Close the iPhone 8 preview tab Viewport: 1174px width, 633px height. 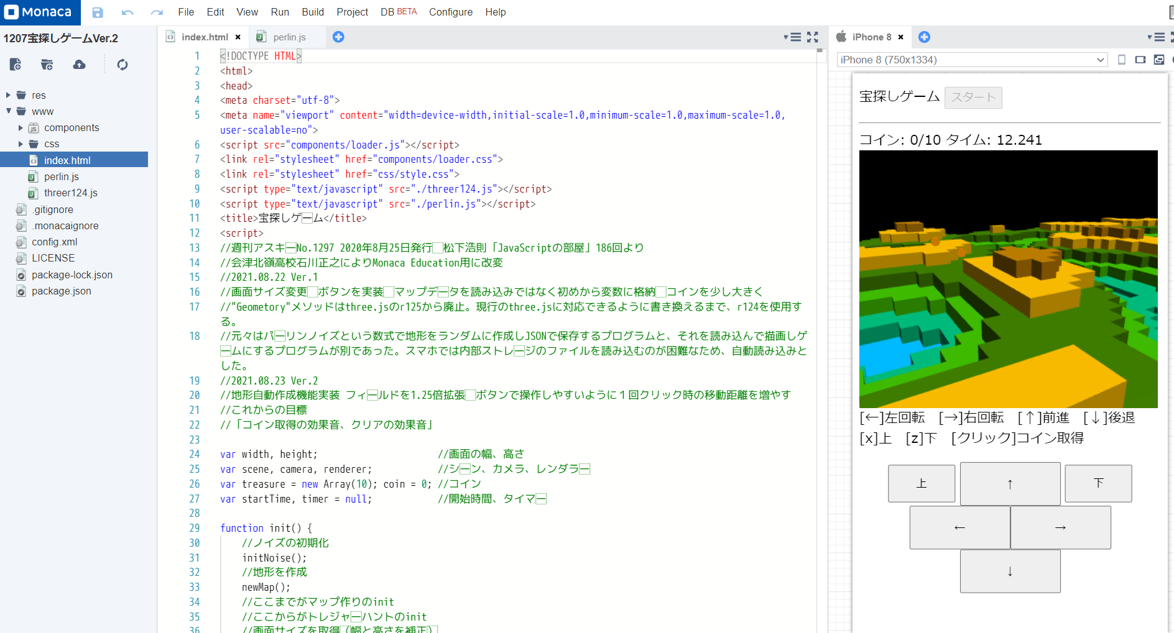(900, 37)
